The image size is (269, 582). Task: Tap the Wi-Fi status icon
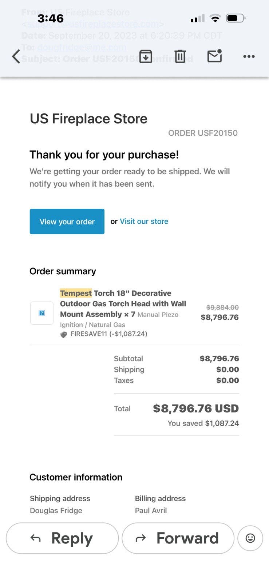click(215, 18)
